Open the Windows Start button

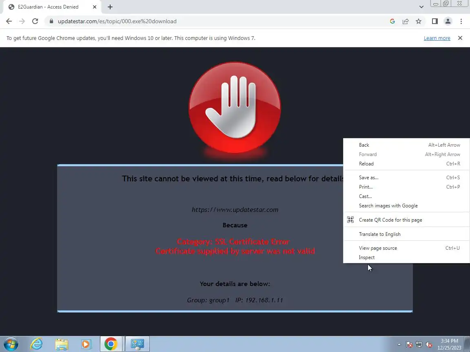(x=11, y=344)
